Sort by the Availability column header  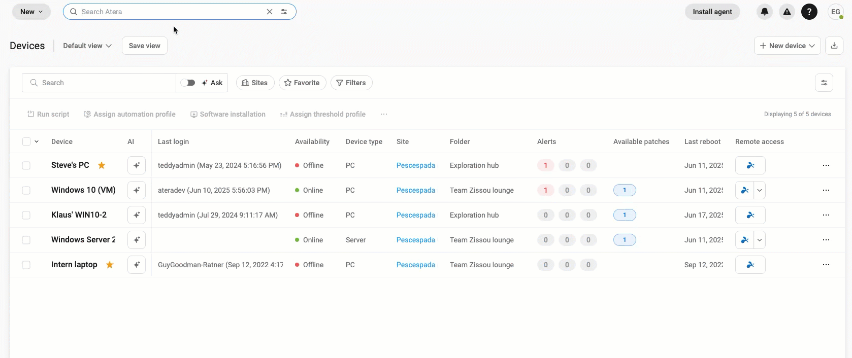tap(312, 141)
